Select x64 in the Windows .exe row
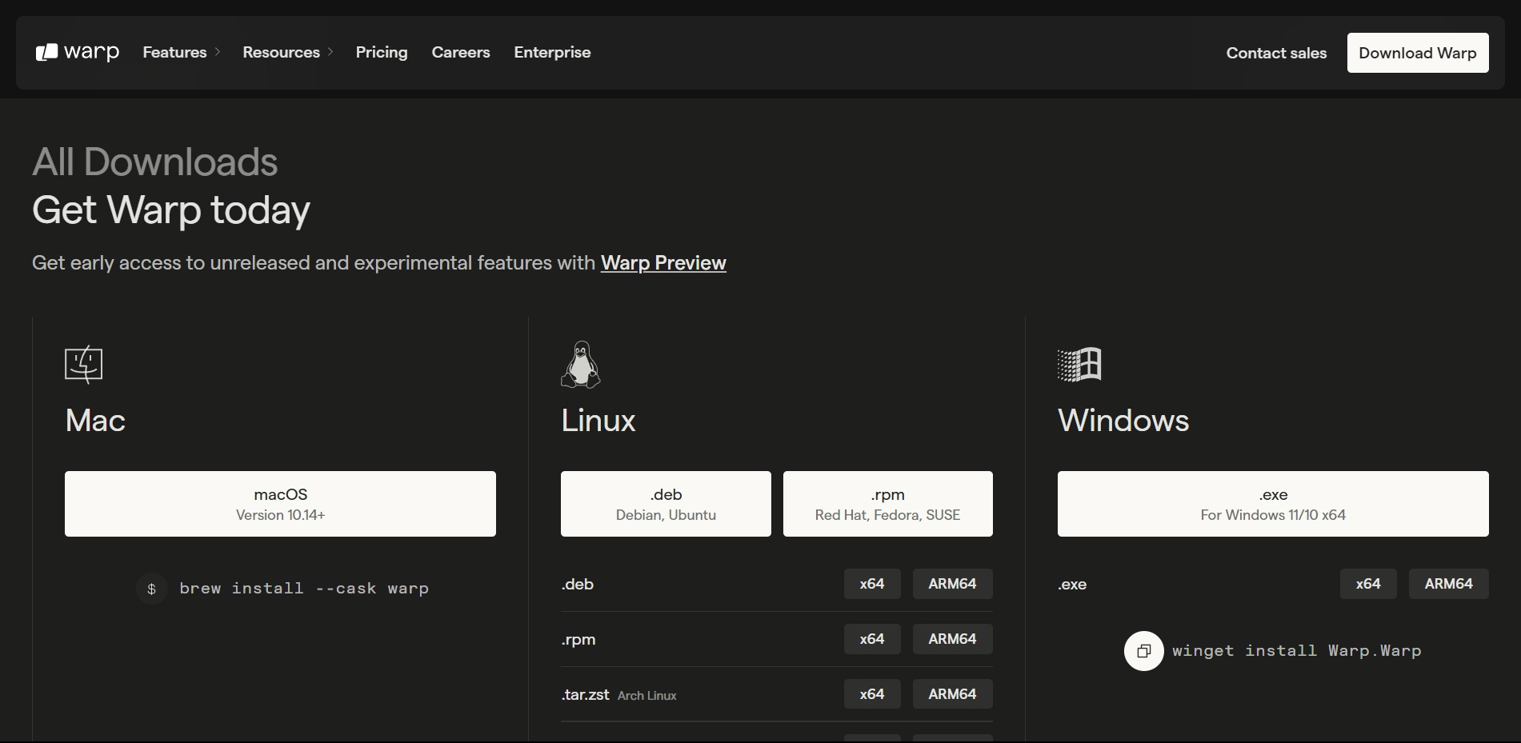The image size is (1521, 743). (x=1368, y=584)
